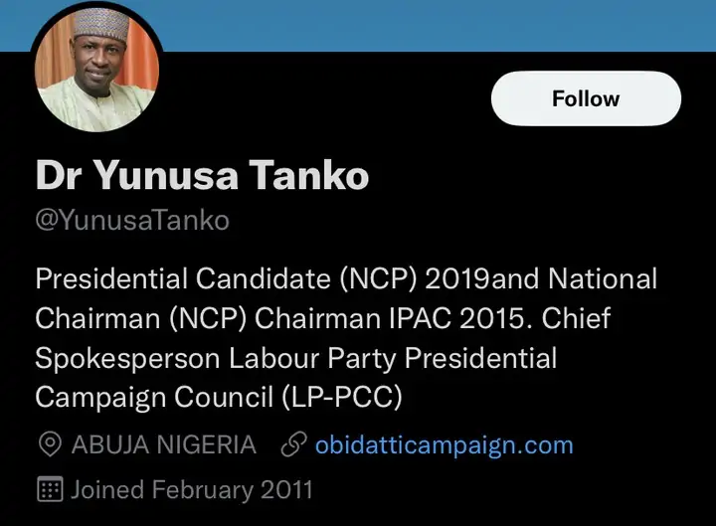The width and height of the screenshot is (716, 526).
Task: Click the ABUJA NIGERIA location text
Action: (163, 444)
